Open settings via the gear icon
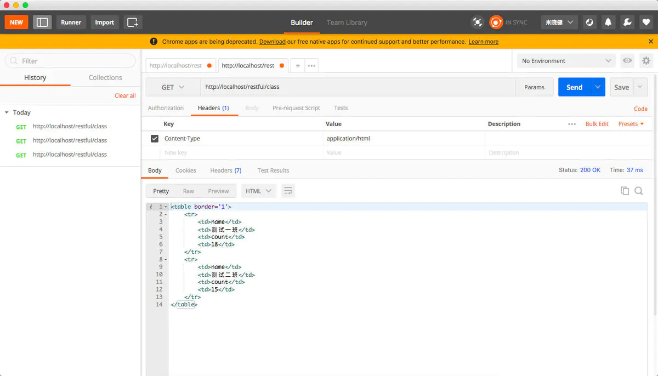This screenshot has width=658, height=376. [645, 60]
